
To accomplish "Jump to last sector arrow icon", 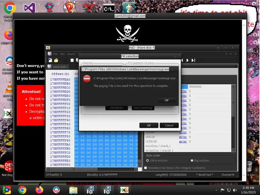I will coord(193,60).
